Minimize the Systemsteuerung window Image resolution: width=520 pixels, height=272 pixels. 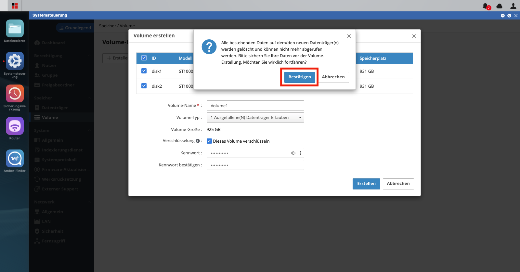503,16
